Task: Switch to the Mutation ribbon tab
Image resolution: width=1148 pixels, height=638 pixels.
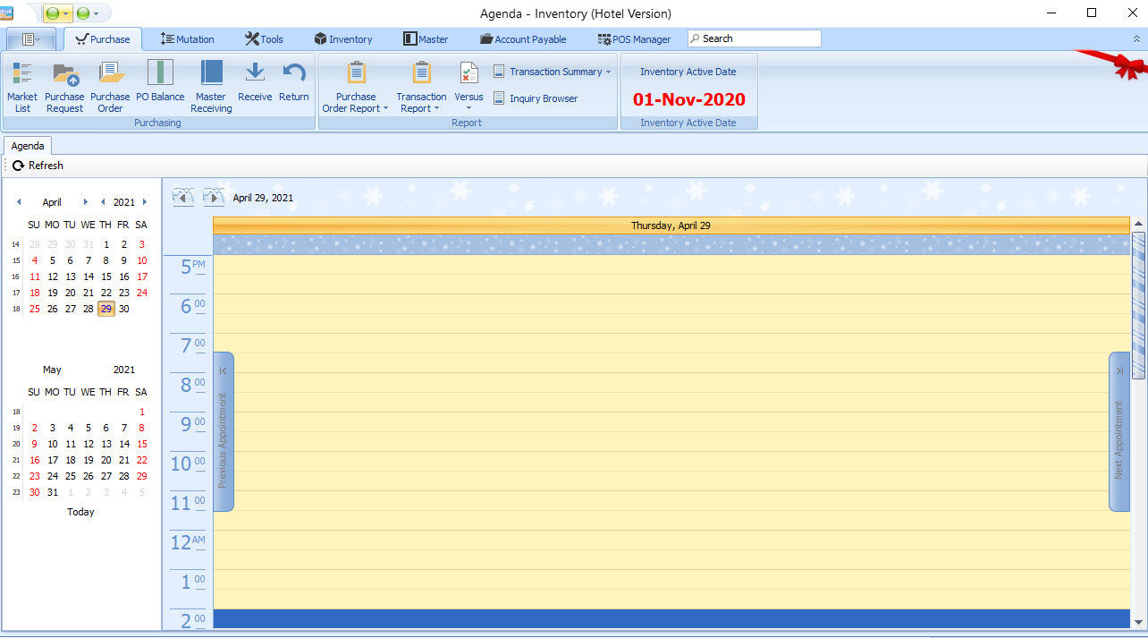Action: tap(188, 39)
